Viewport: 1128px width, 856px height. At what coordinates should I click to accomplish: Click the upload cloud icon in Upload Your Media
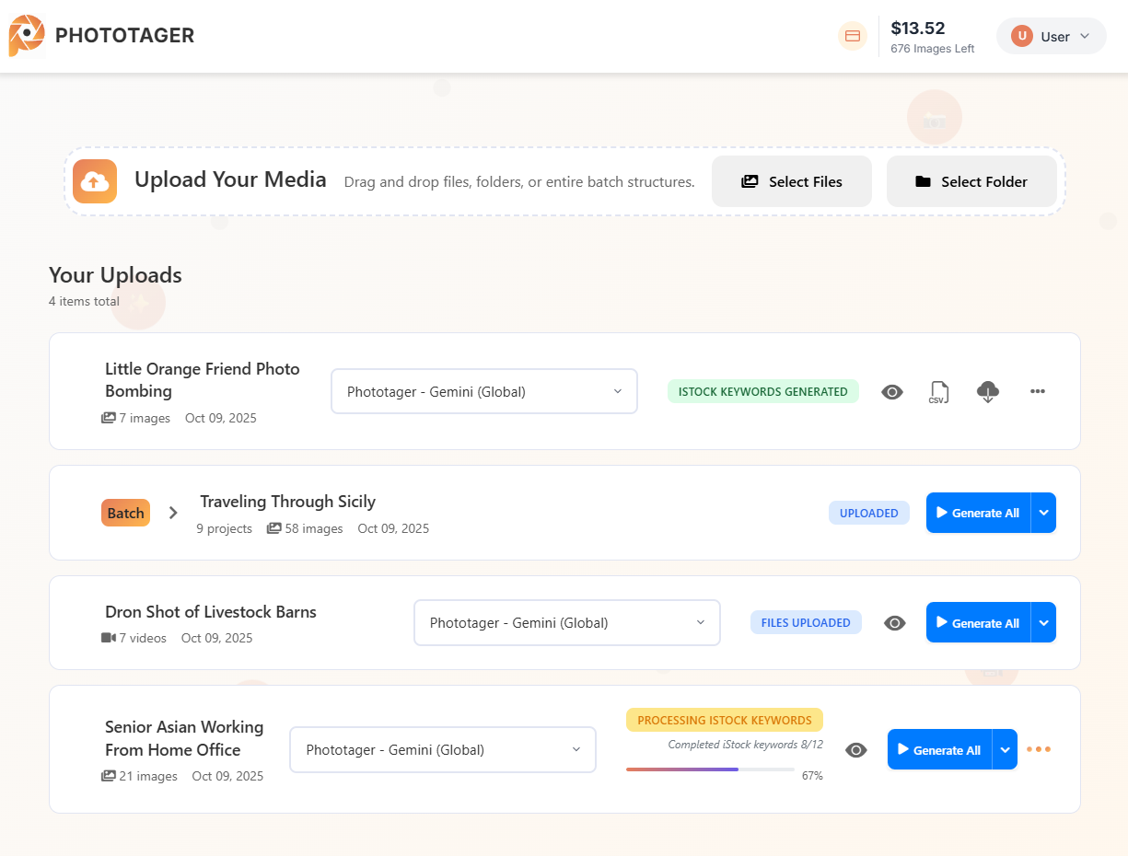click(x=94, y=181)
